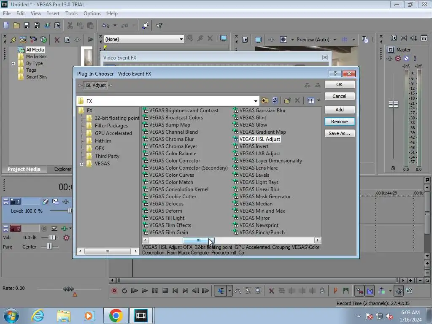
Task: Click the New project icon in toolbar
Action: pos(6,26)
